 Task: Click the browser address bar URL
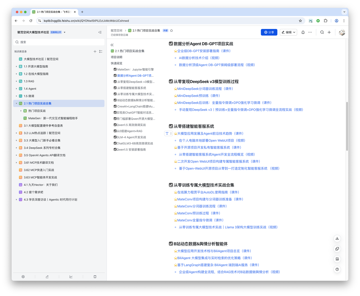(x=86, y=21)
